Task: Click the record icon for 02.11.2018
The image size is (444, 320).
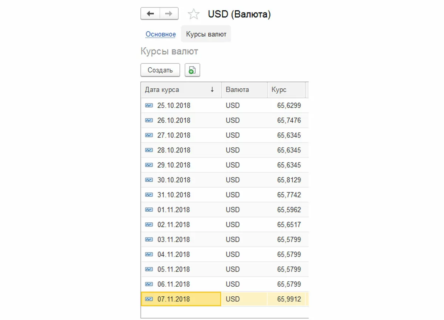Action: point(149,225)
